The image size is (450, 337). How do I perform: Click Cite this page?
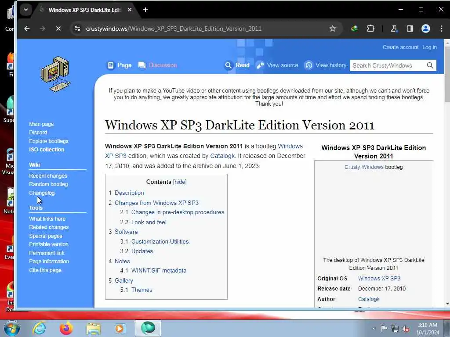[45, 270]
